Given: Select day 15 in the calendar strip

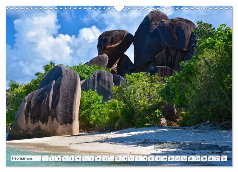Looking at the screenshot, I should pyautogui.click(x=138, y=158).
